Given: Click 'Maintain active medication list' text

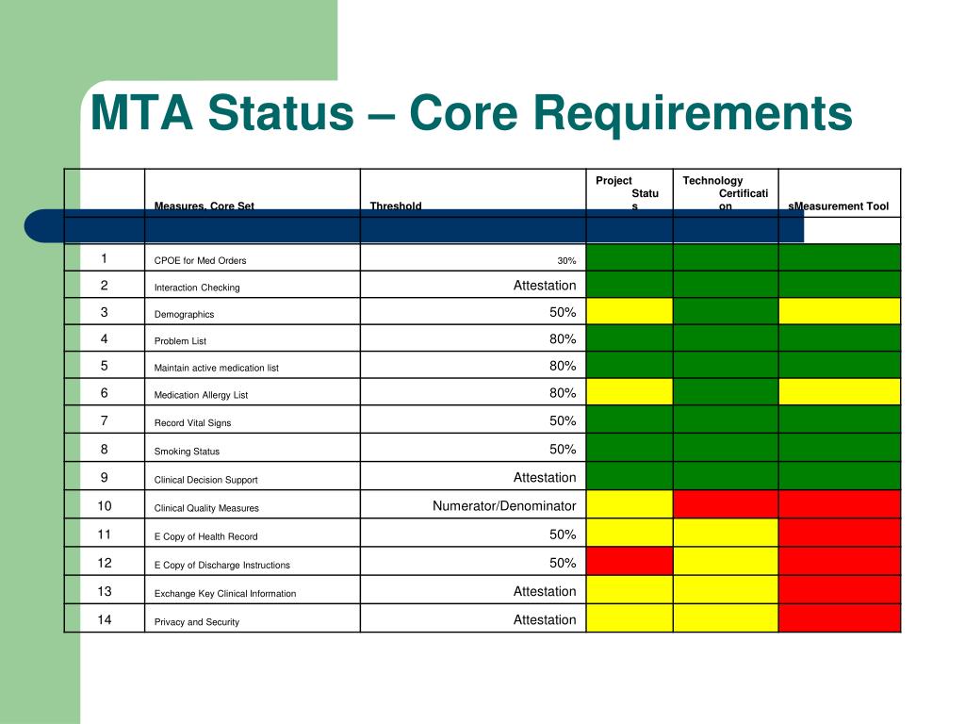Looking at the screenshot, I should tap(217, 368).
